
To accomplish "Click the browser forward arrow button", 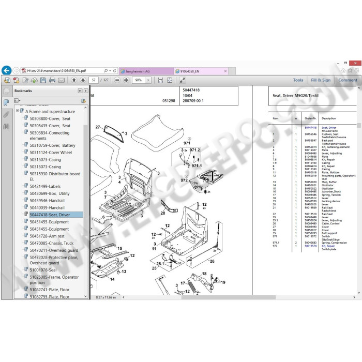I will [16, 70].
